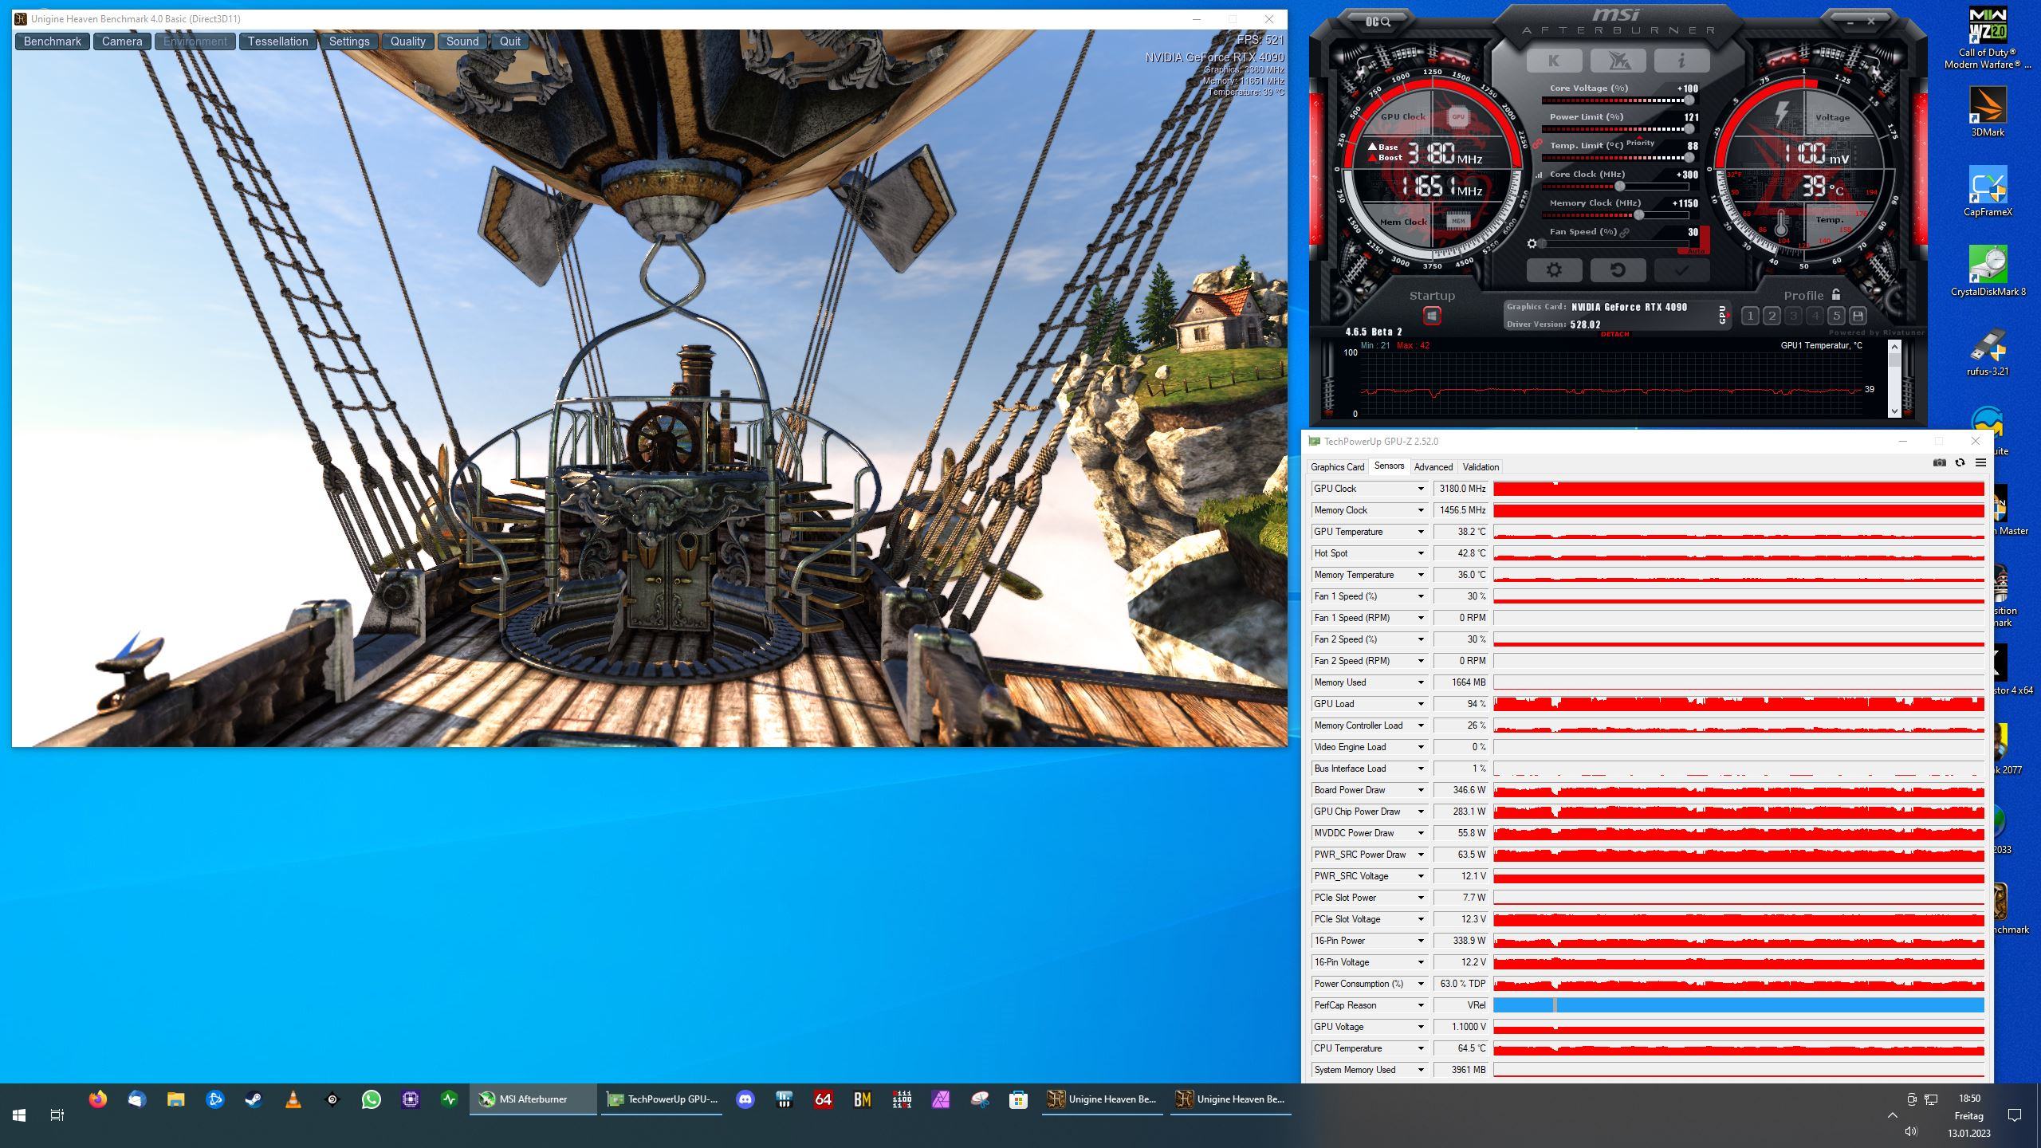This screenshot has width=2041, height=1148.
Task: Click Afterburner airplane logo button
Action: [x=1618, y=61]
